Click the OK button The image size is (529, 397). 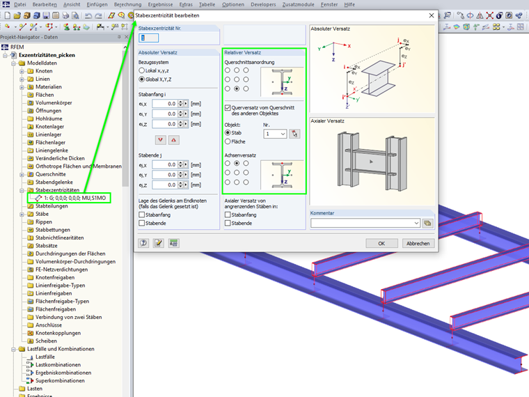click(x=381, y=243)
